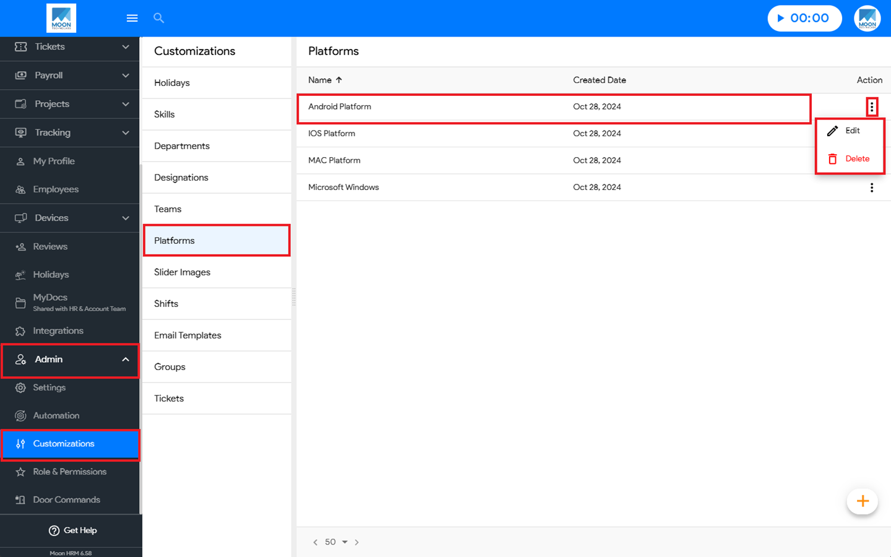Select the Android Platform row name
This screenshot has width=891, height=557.
[340, 106]
